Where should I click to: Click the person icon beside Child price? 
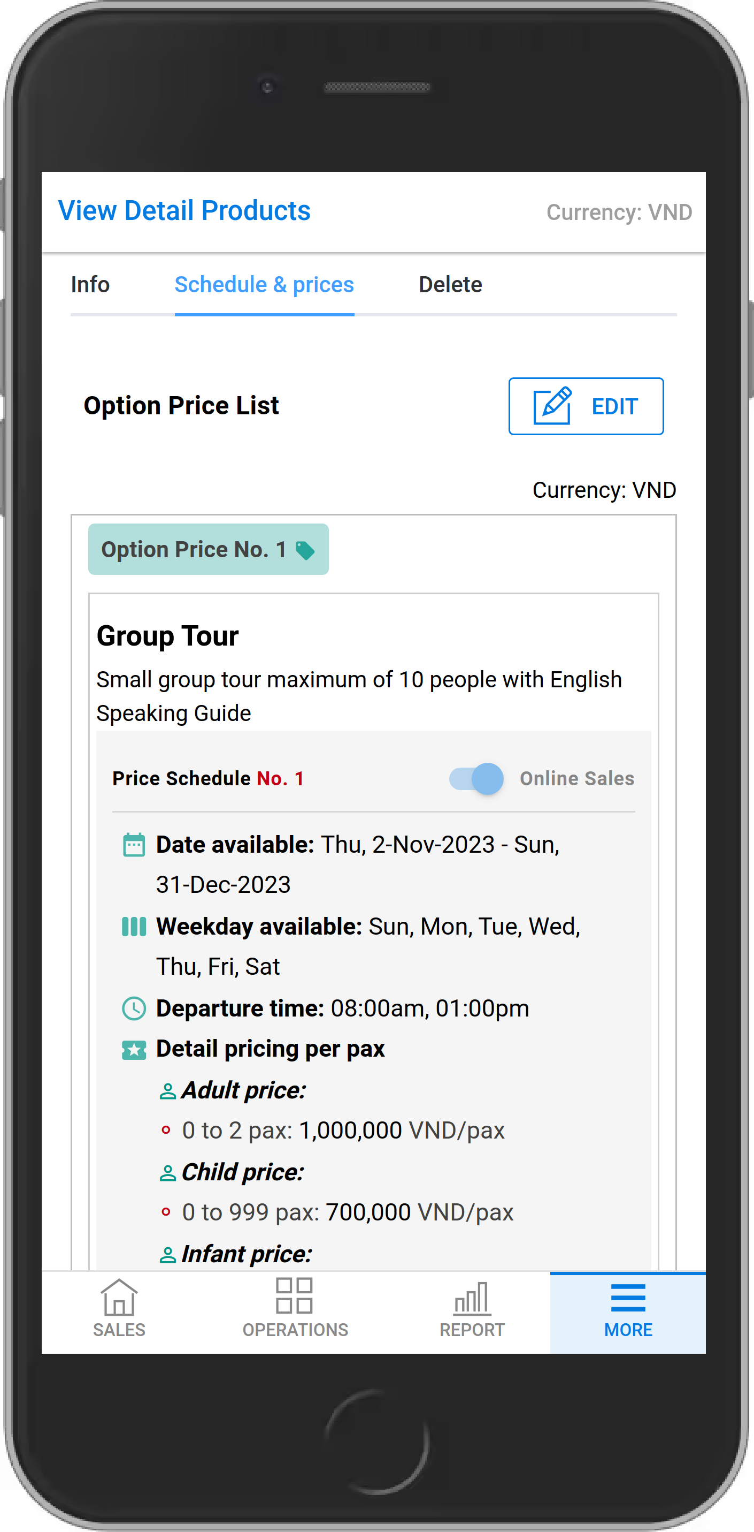pos(168,1172)
